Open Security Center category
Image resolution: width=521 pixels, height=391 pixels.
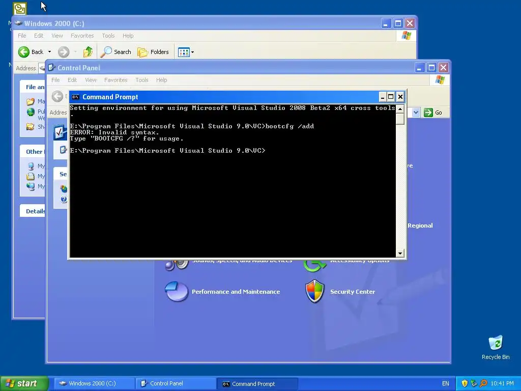(x=353, y=292)
